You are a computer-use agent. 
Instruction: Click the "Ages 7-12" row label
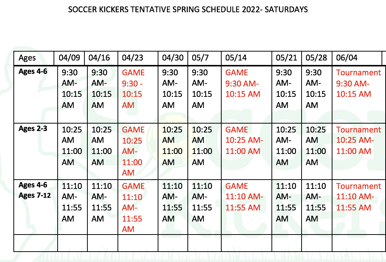point(35,195)
